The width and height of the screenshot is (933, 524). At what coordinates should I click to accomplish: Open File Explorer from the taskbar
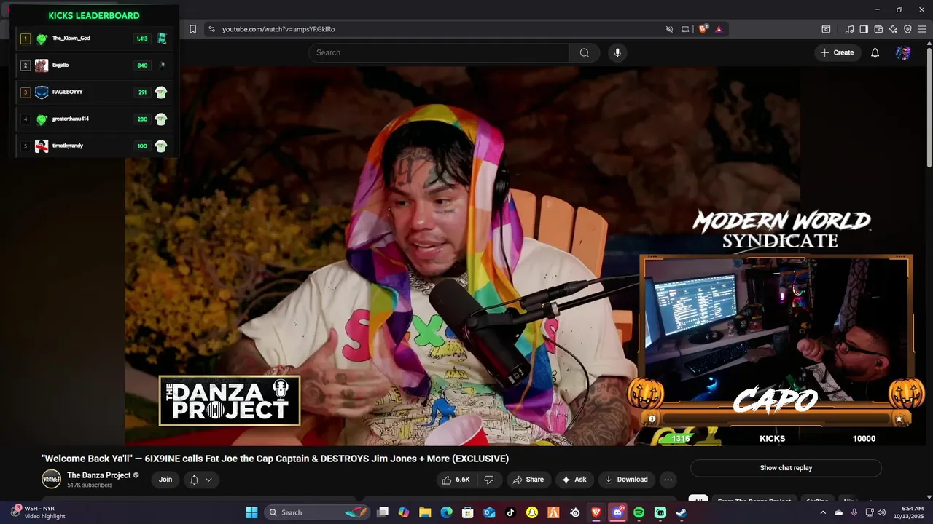(x=425, y=512)
